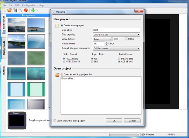This screenshot has height=138, width=189.
Task: Choose PAL 720x576 video format
Action: [x=64, y=59]
